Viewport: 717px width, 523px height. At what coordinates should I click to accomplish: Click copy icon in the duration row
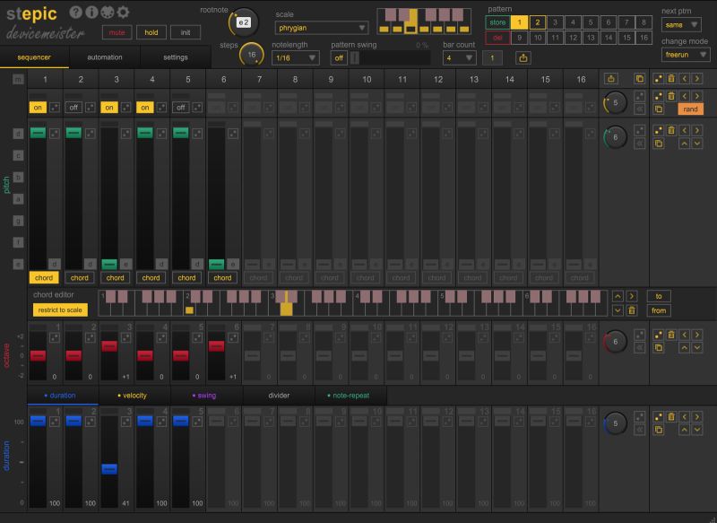pos(658,430)
